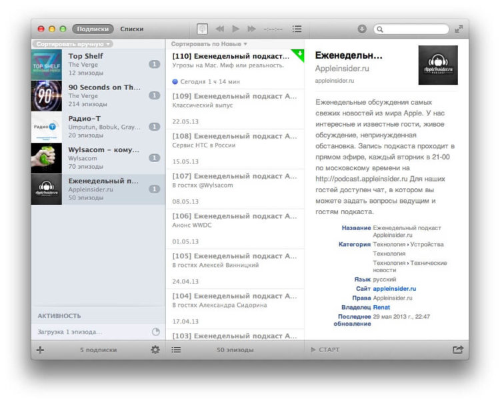The height and width of the screenshot is (403, 500).
Task: Open the share icon in detail footer
Action: [x=458, y=350]
